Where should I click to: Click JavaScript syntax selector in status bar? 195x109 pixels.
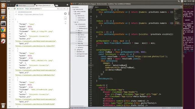point(176,108)
